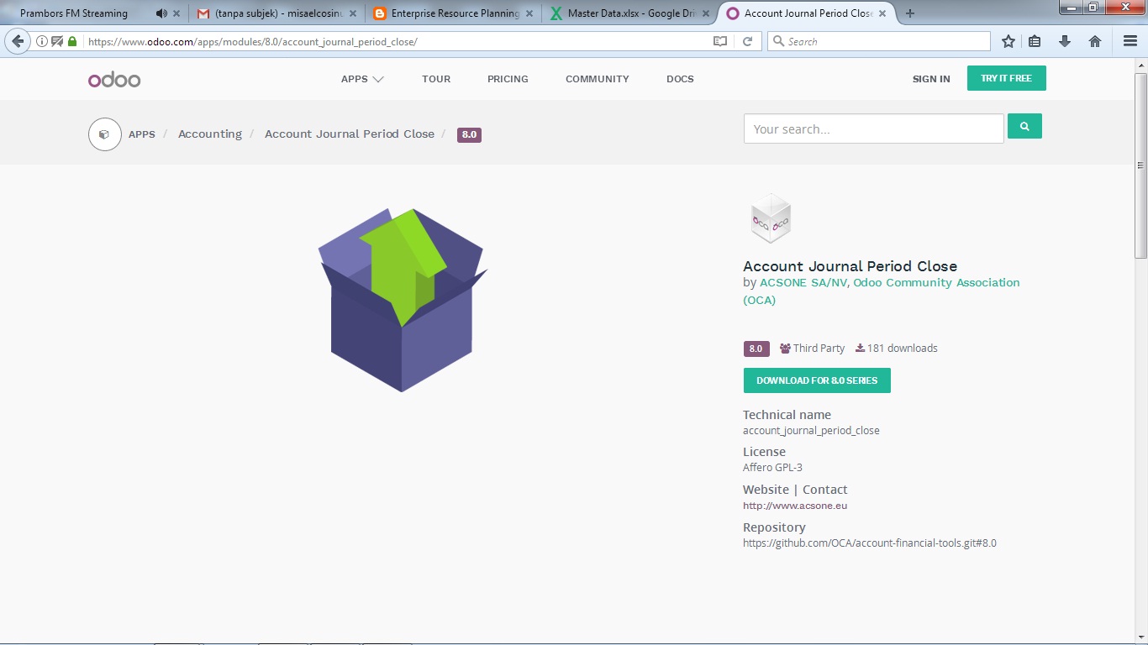
Task: Click the browser back arrow button
Action: pyautogui.click(x=18, y=41)
